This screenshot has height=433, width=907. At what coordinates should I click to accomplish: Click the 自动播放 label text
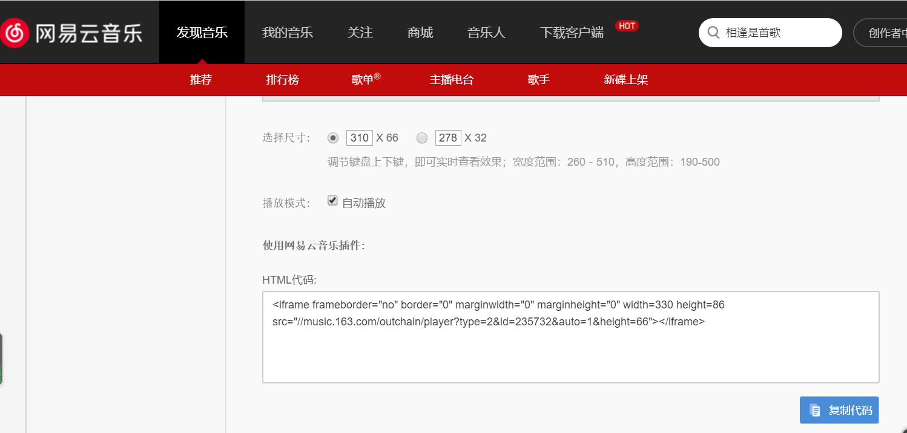pos(364,203)
